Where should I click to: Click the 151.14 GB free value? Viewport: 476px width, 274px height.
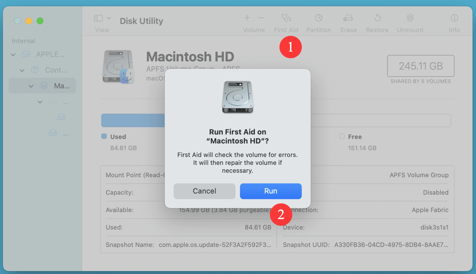362,148
